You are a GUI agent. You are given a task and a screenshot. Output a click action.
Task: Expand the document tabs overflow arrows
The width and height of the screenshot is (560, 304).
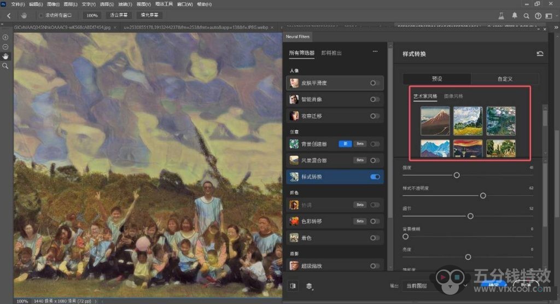(x=556, y=27)
